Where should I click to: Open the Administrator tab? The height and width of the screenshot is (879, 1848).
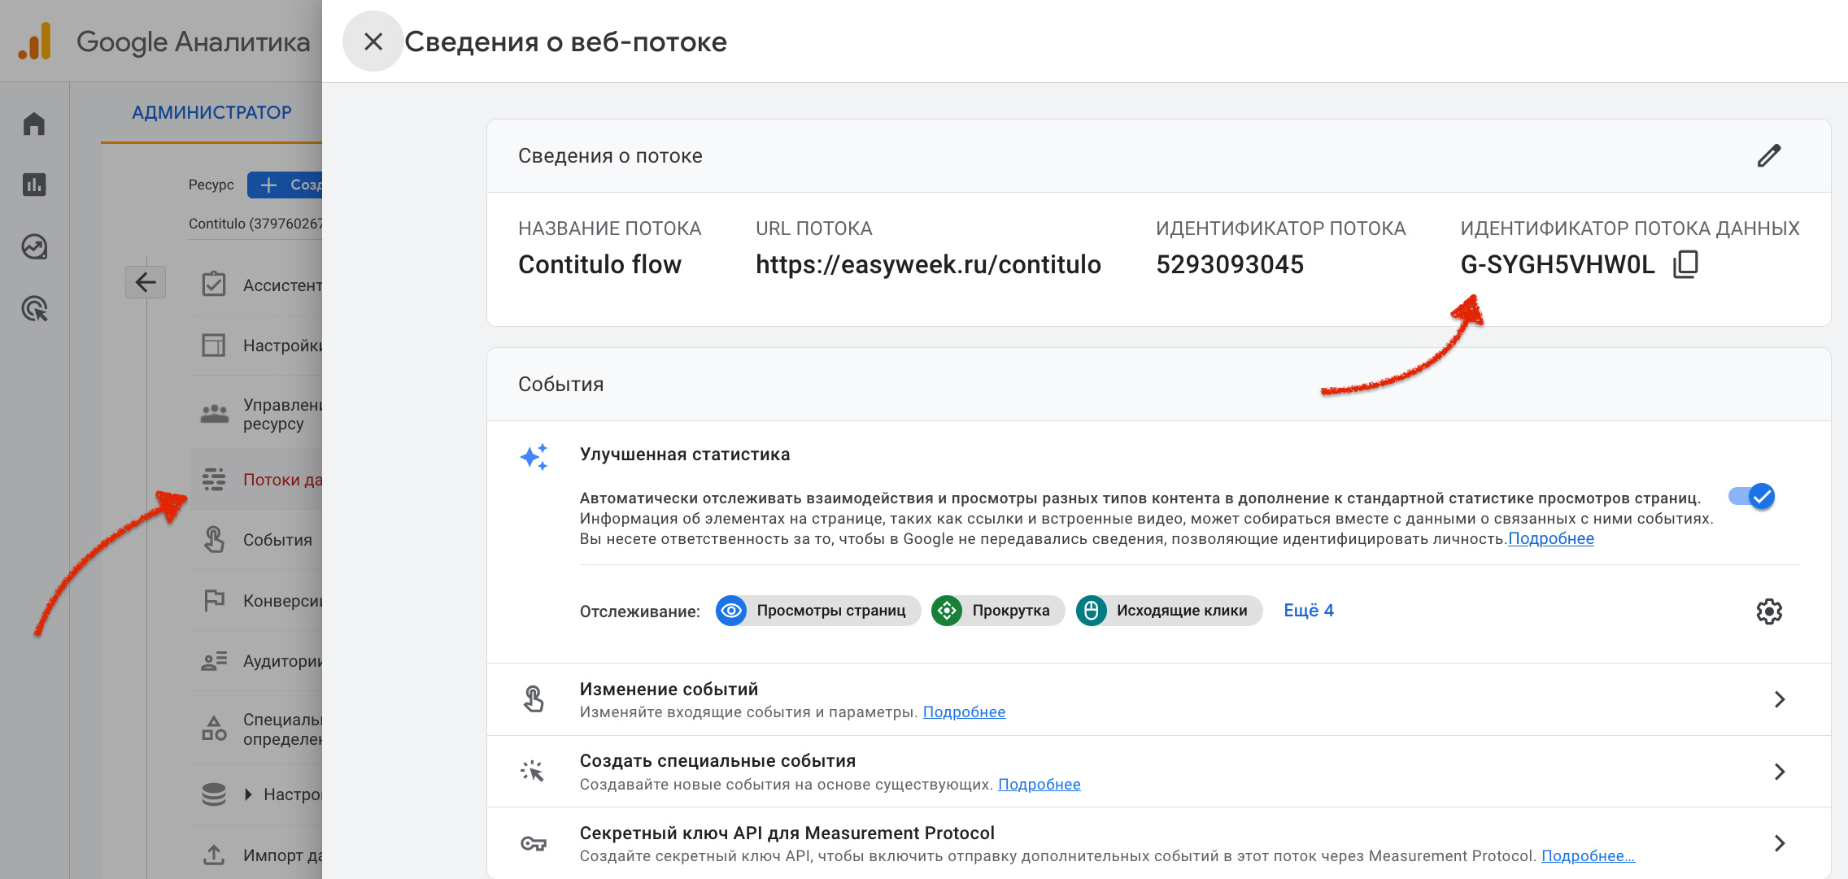pyautogui.click(x=211, y=112)
